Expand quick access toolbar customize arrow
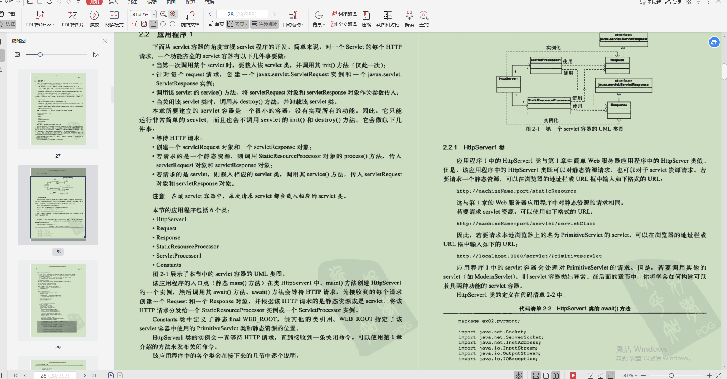This screenshot has height=379, width=727. pos(78,2)
